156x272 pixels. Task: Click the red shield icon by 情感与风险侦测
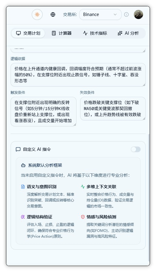(83, 217)
